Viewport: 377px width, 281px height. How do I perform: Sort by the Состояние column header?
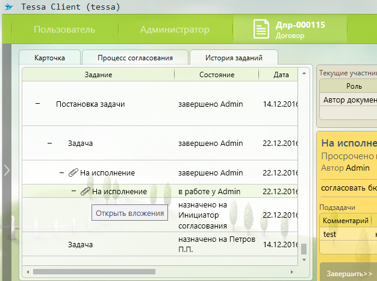click(216, 74)
